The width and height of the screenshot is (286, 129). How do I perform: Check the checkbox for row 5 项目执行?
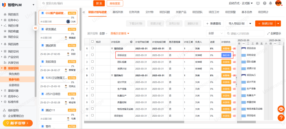coord(93,75)
